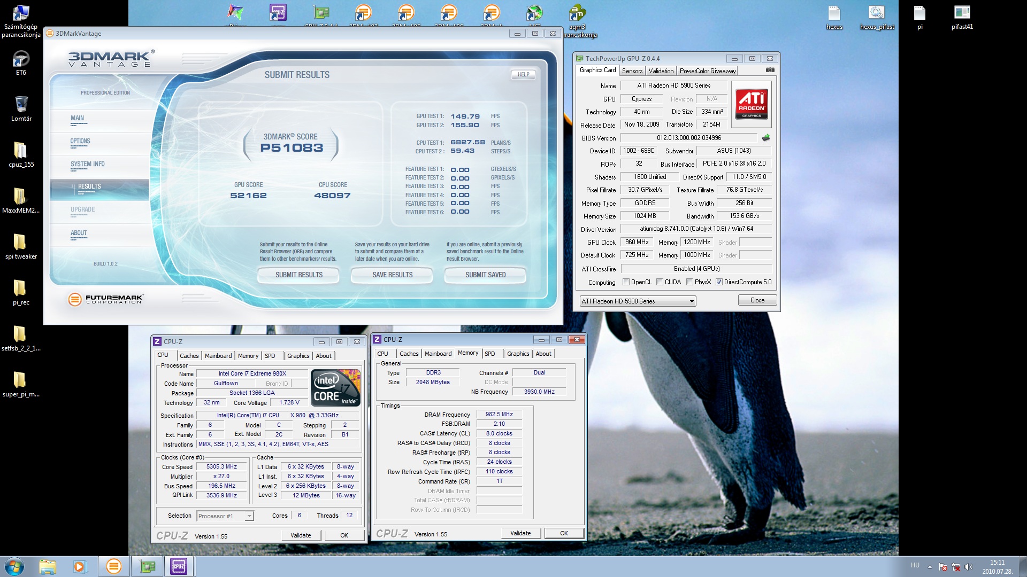Click CPU-Z icon in taskbar

pyautogui.click(x=179, y=566)
